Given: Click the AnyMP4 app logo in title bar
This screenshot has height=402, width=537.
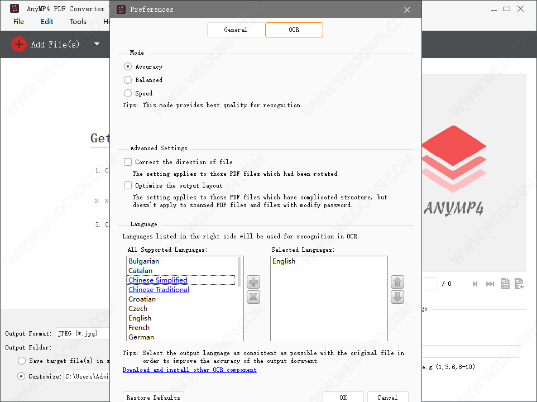Looking at the screenshot, I should (x=15, y=8).
